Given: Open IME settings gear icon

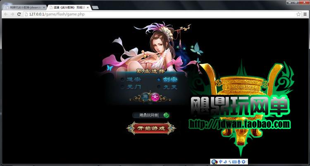Looking at the screenshot, I should pyautogui.click(x=243, y=162).
